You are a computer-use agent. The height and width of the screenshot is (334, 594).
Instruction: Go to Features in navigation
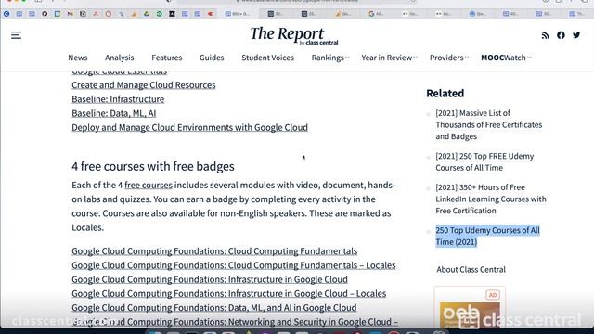click(167, 58)
